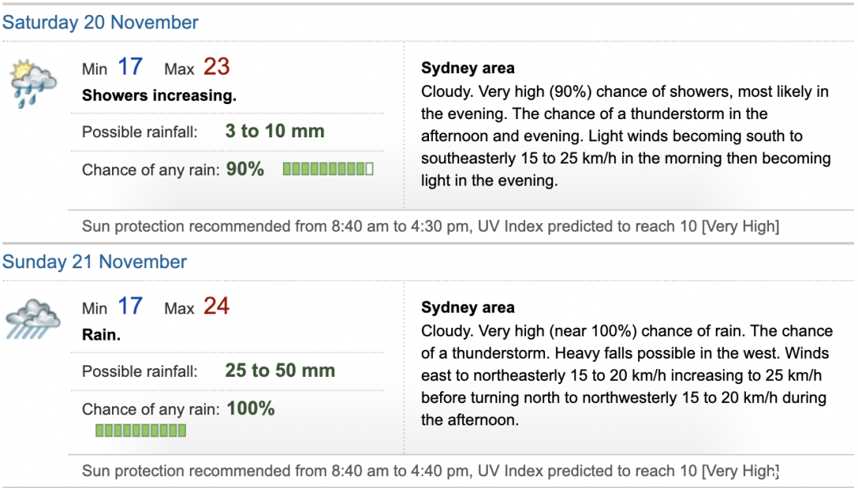Click the Saturday showers-with-sun weather icon
This screenshot has width=858, height=488.
33,83
